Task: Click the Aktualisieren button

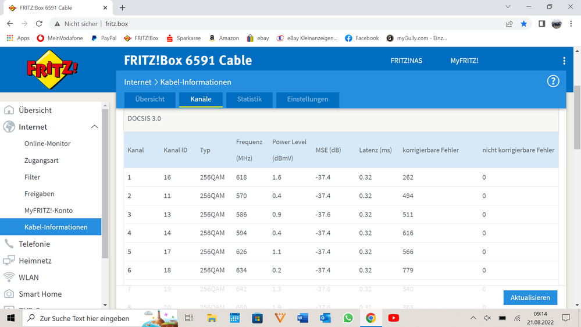Action: click(x=530, y=298)
